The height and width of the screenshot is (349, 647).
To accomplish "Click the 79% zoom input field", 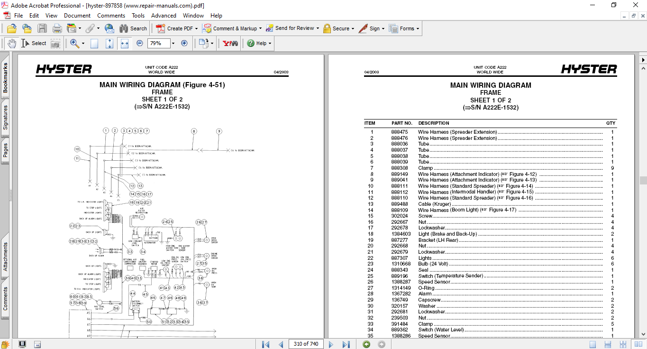I will point(158,43).
